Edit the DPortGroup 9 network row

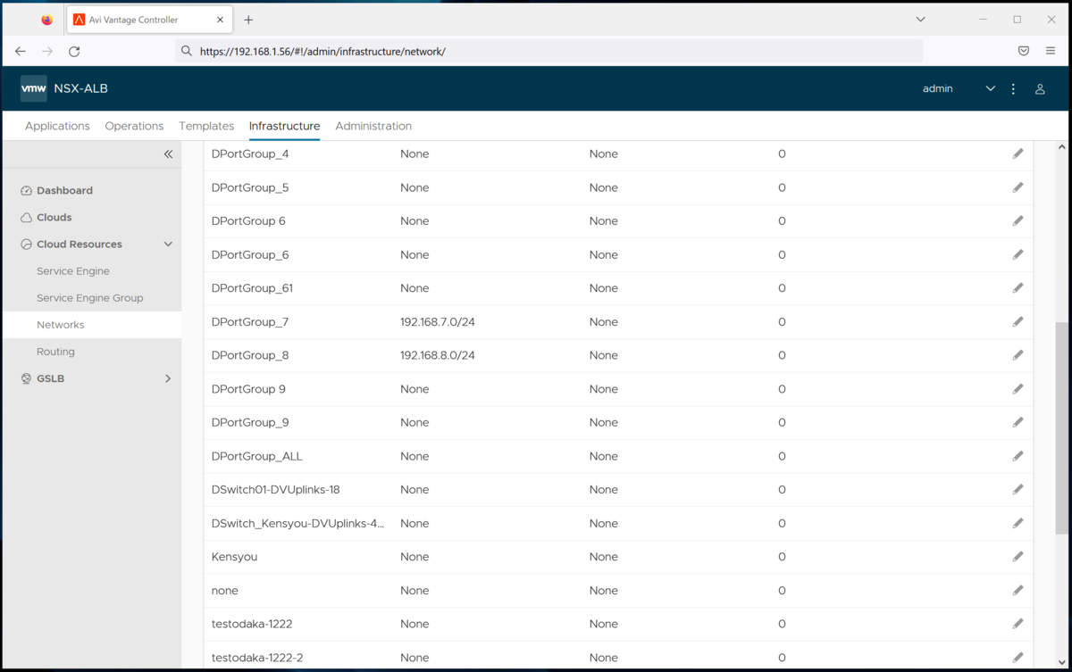(1018, 389)
